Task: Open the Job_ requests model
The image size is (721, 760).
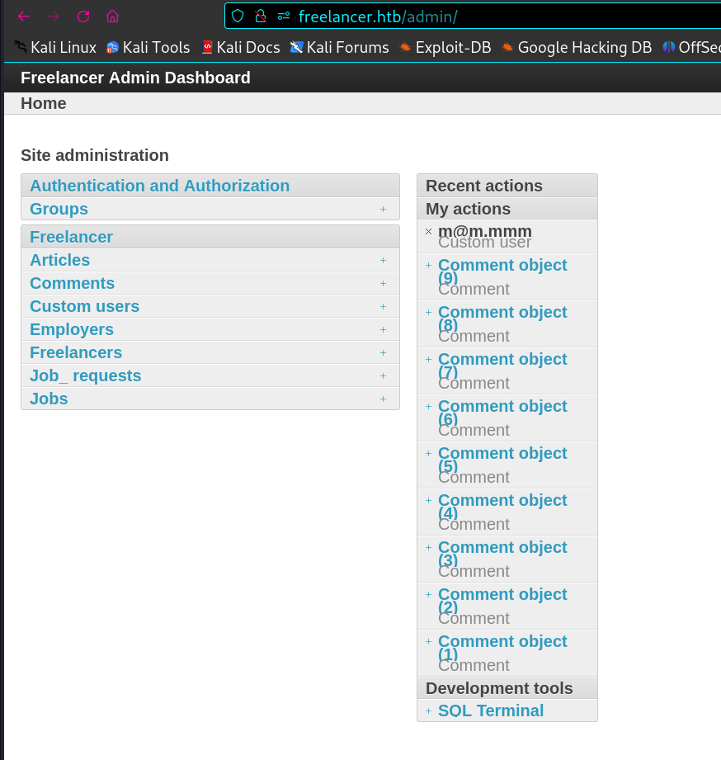Action: (85, 375)
